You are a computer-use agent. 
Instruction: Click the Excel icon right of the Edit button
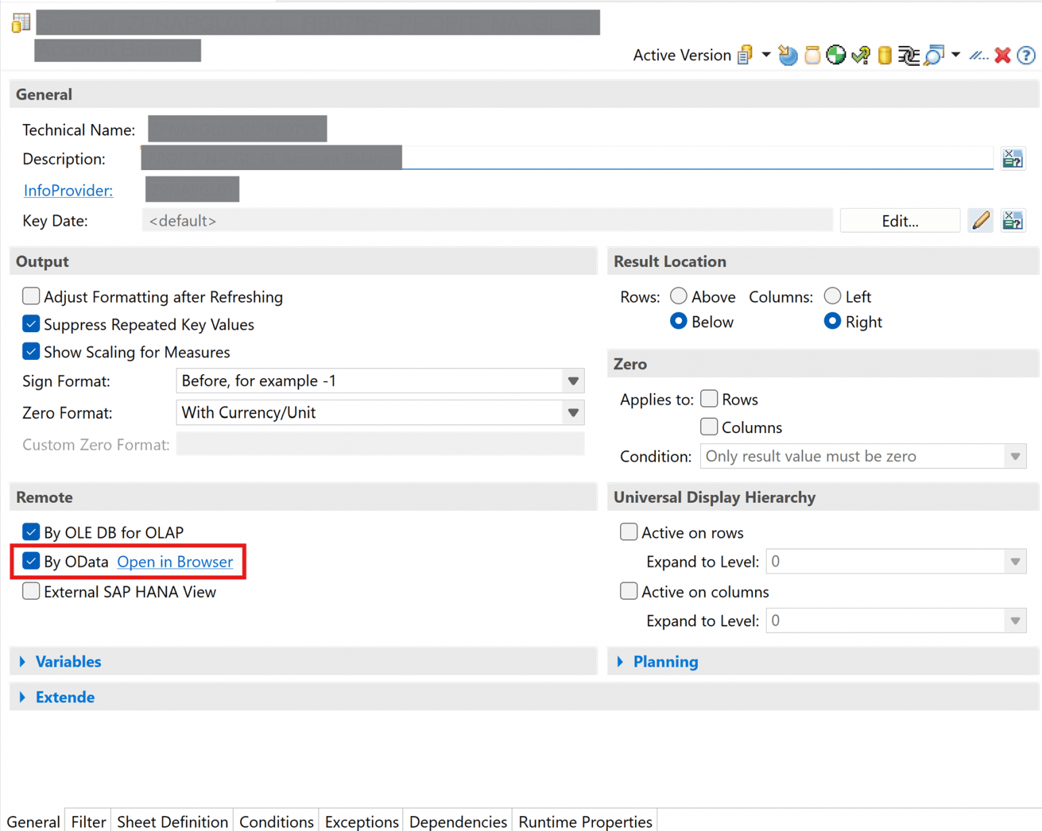click(x=1013, y=220)
